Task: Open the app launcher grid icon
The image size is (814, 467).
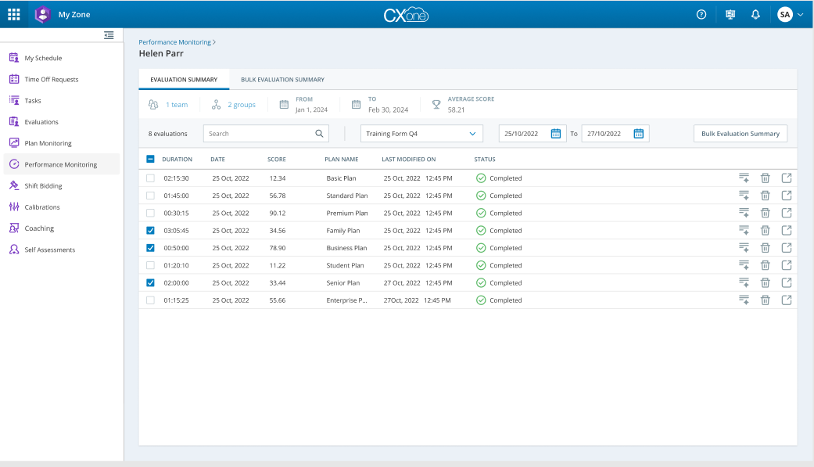Action: [14, 14]
